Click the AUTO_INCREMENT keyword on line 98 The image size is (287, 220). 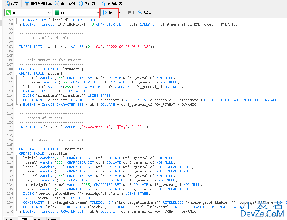pyautogui.click(x=71, y=24)
